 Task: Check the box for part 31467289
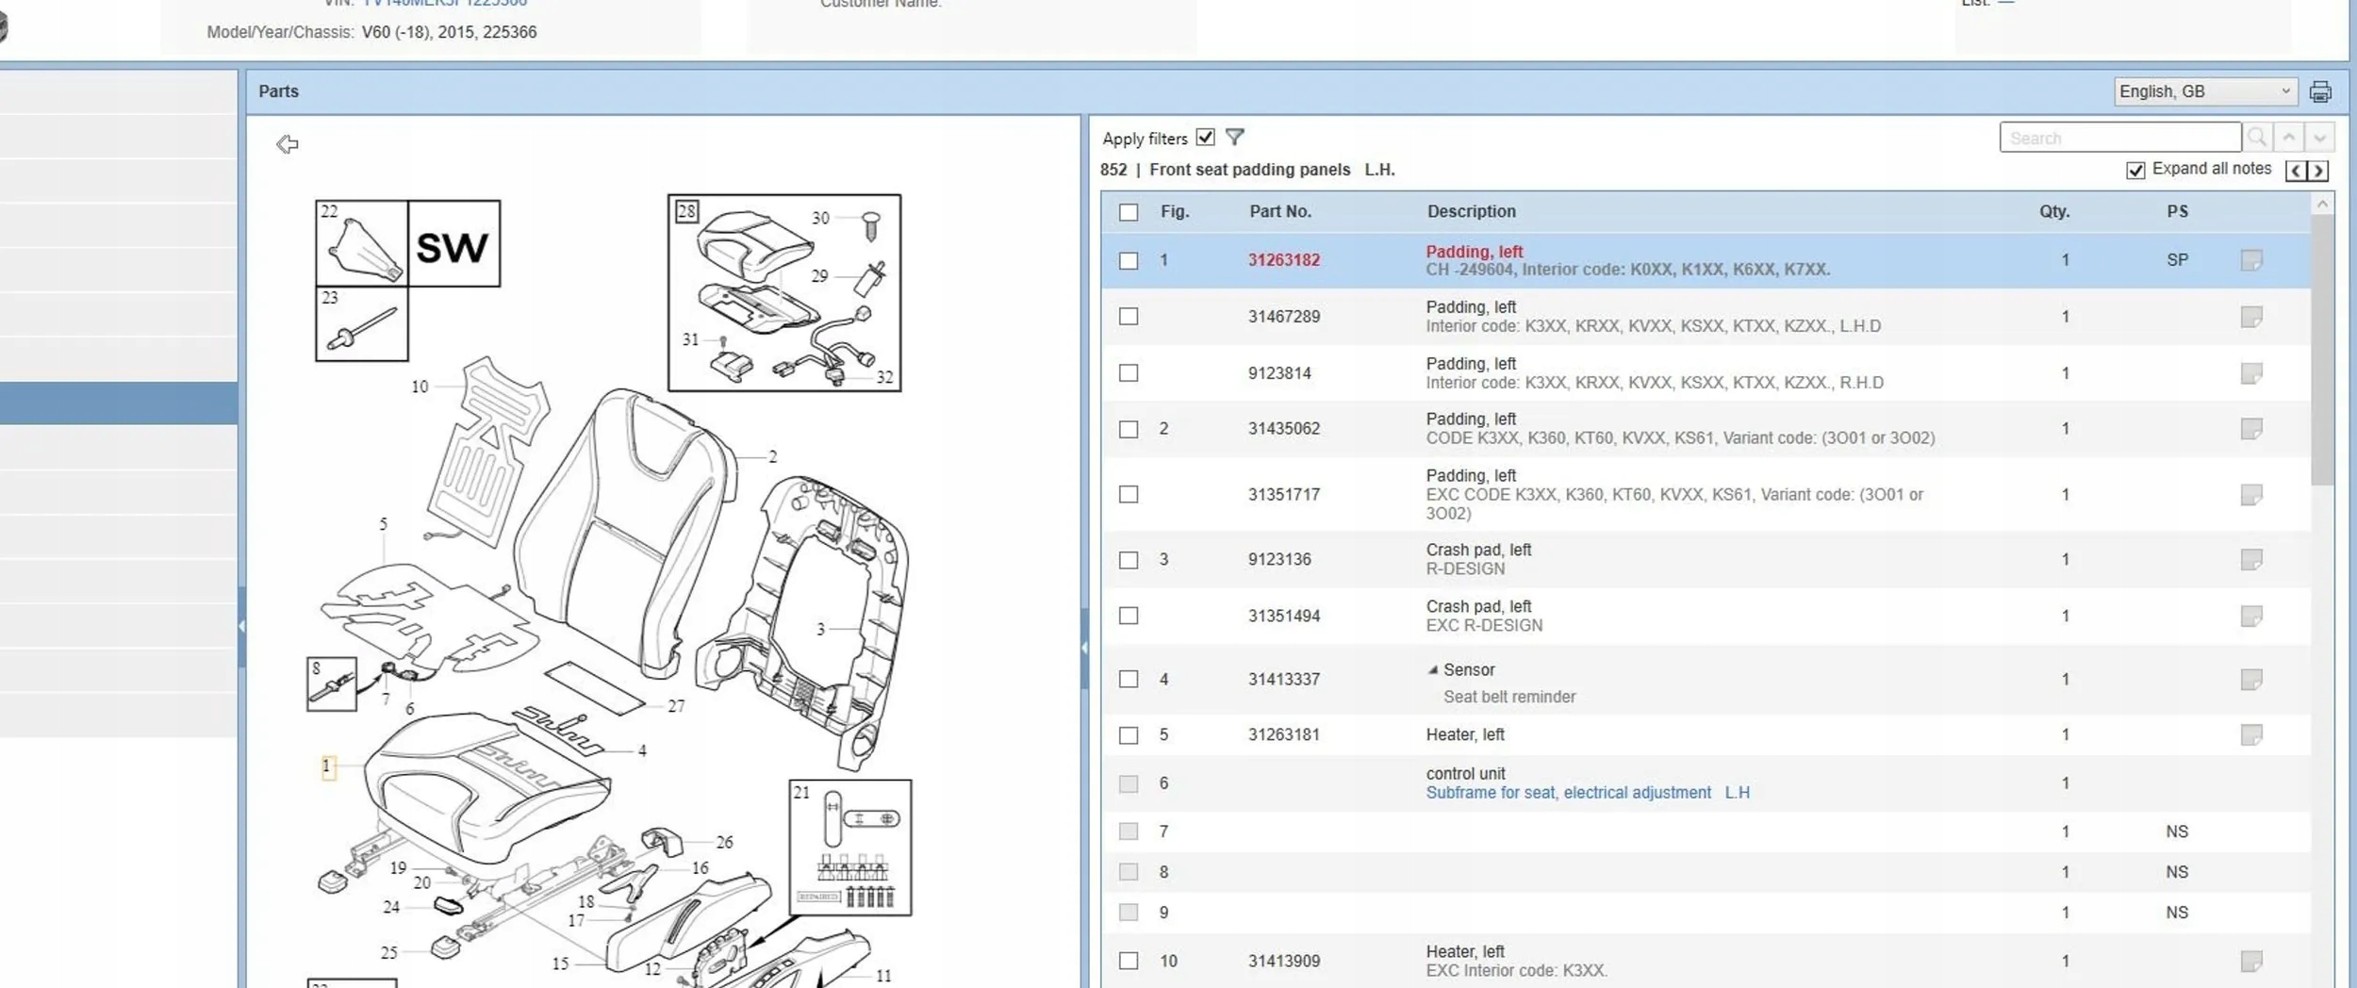coord(1129,317)
